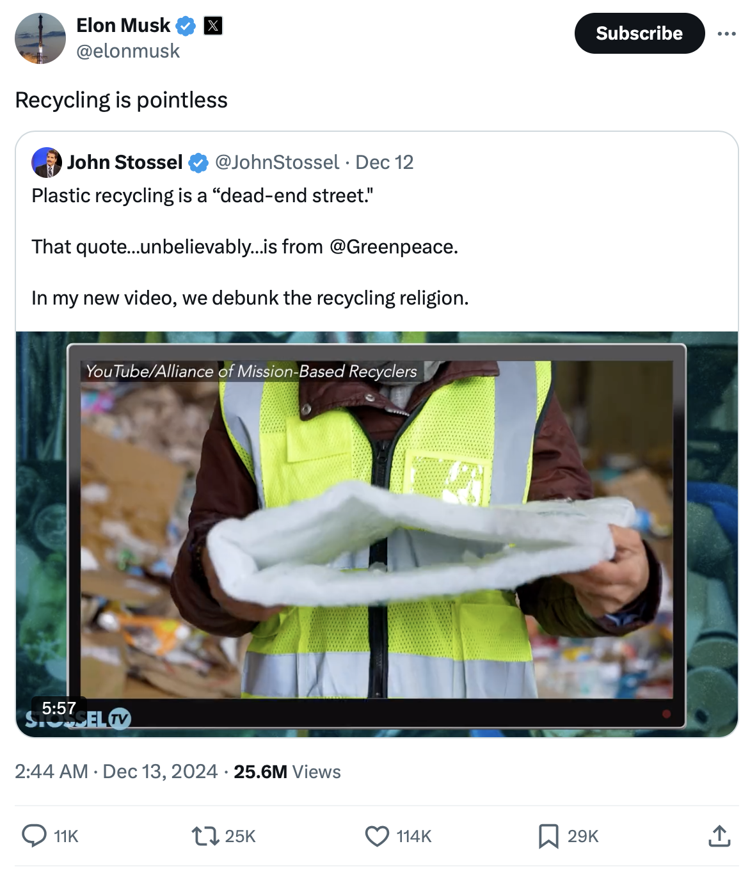Like the tweet with heart icon
This screenshot has height=869, width=750.
click(377, 836)
